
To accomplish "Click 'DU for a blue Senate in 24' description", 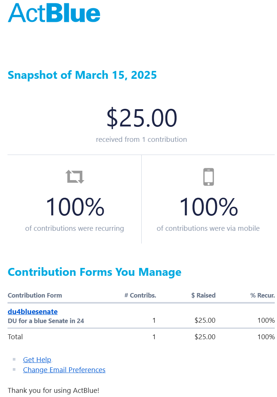I will pyautogui.click(x=46, y=321).
